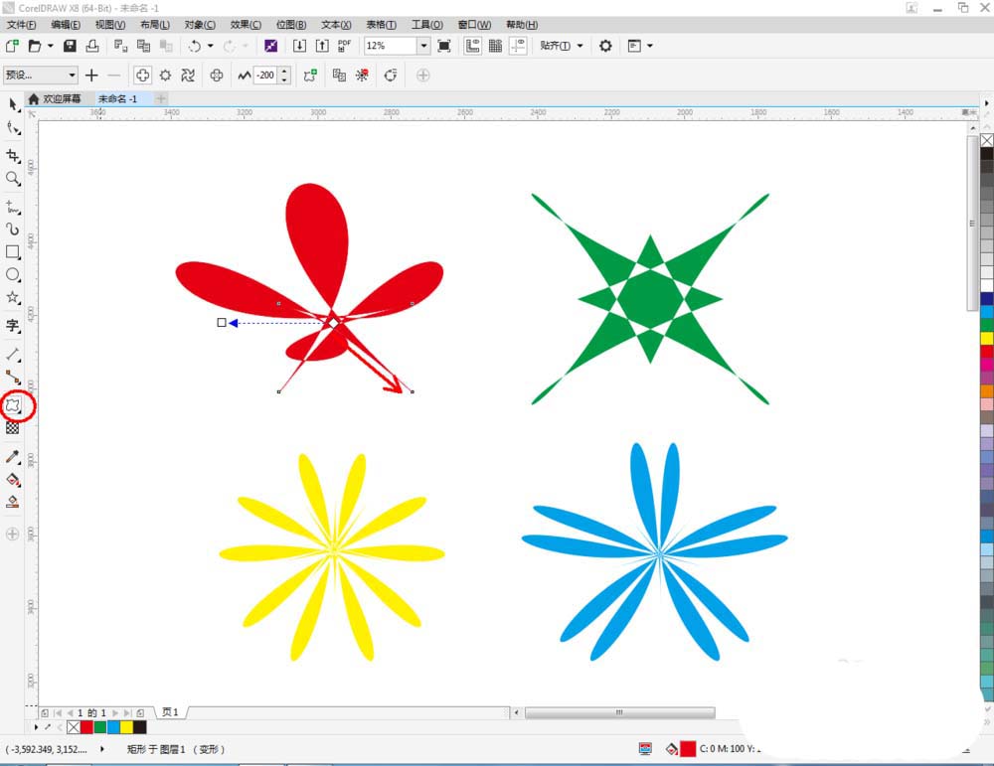Select the Color Eyedropper tool

tap(14, 457)
